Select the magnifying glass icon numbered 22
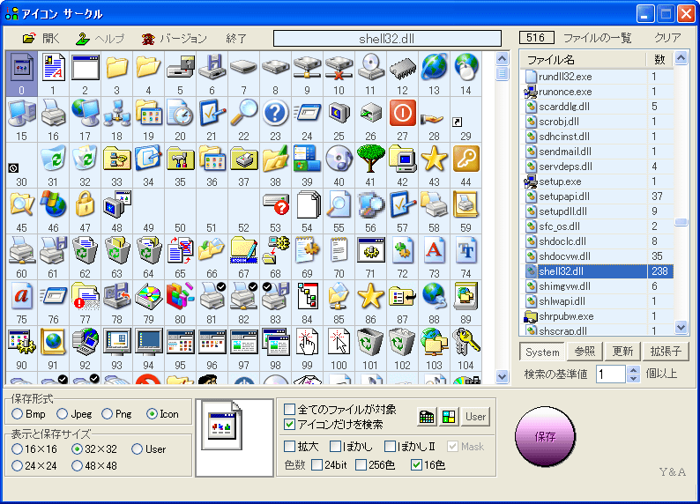The height and width of the screenshot is (504, 700). click(x=243, y=119)
